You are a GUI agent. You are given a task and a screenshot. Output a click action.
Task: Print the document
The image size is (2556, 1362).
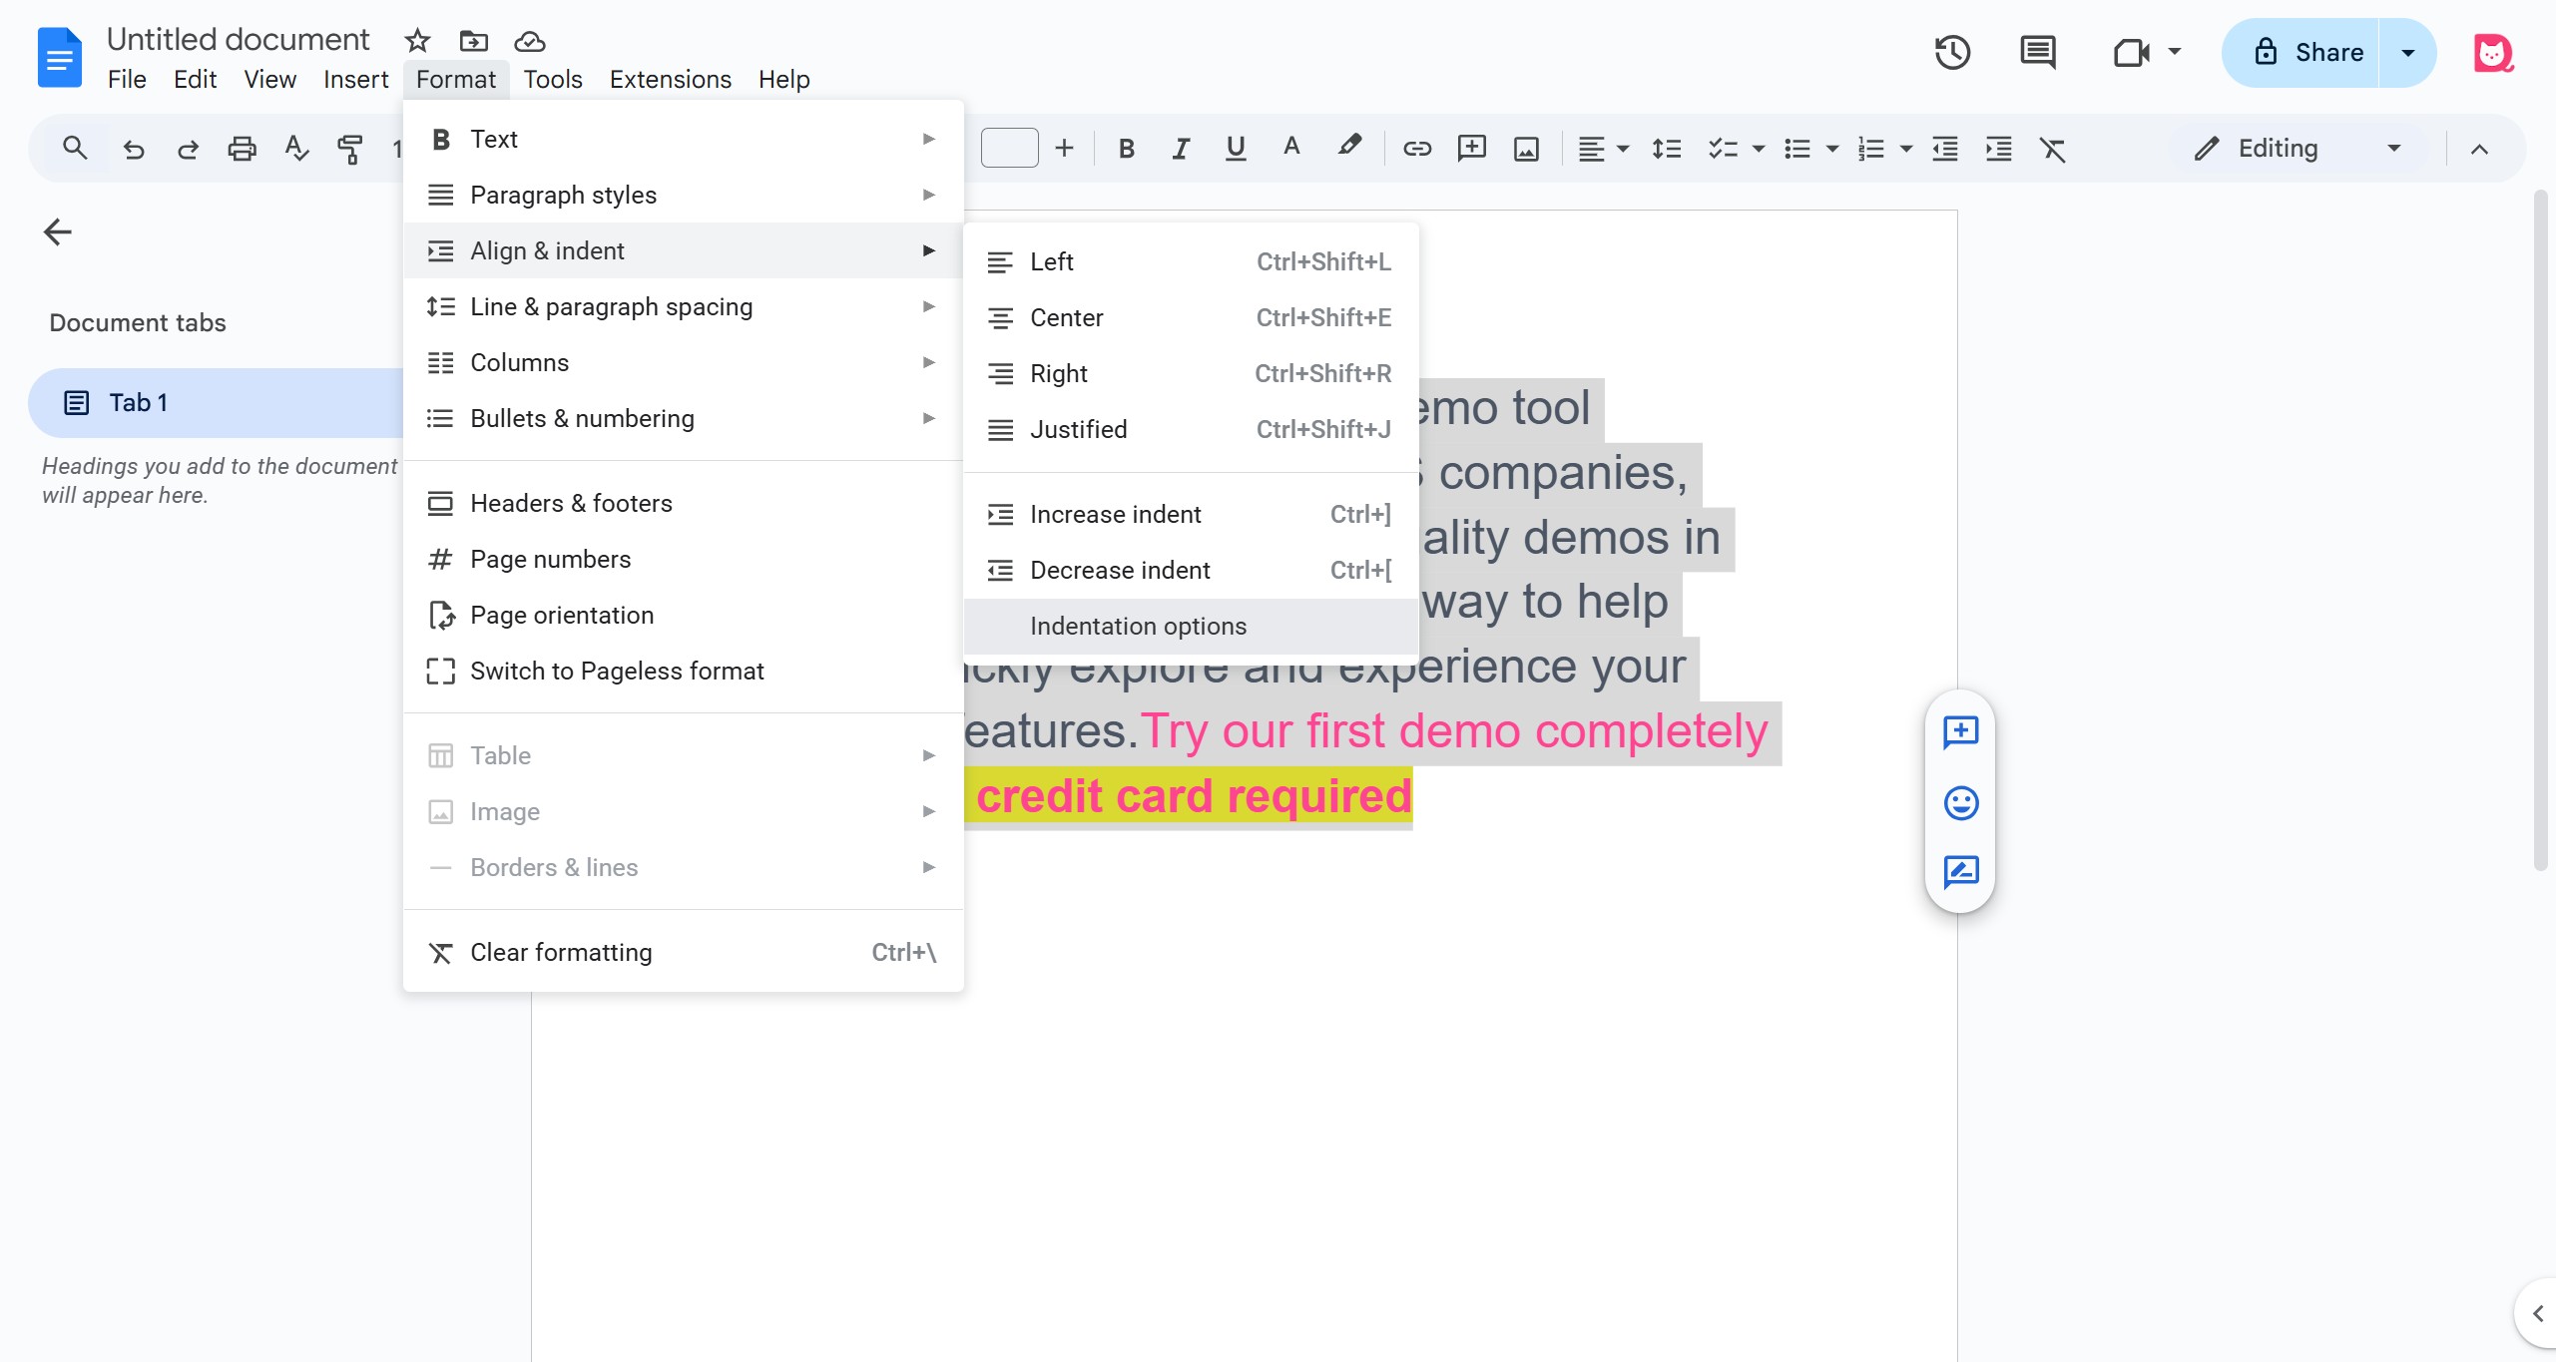click(242, 149)
